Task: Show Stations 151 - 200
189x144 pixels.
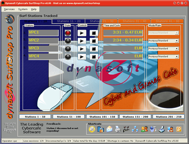Action: (x=135, y=117)
